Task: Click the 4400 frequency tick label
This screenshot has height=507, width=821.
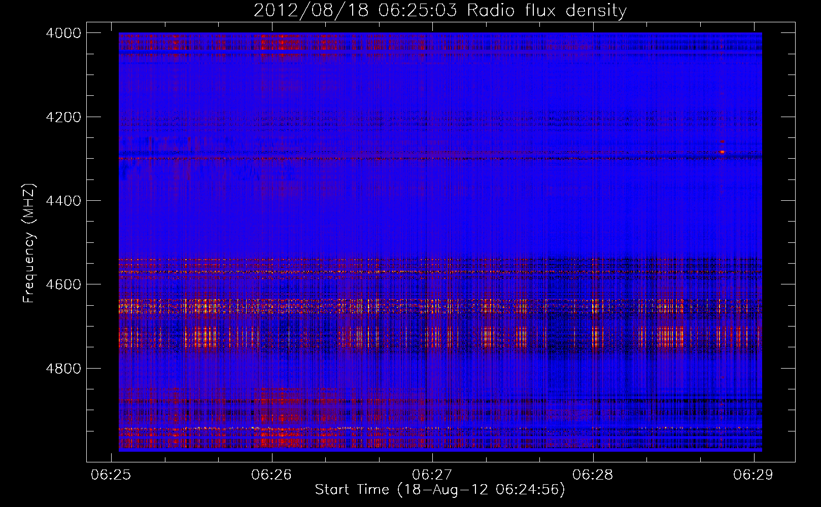Action: click(x=63, y=201)
